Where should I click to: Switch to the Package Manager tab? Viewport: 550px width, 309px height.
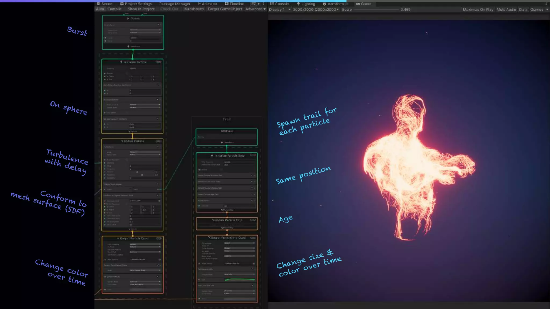coord(175,4)
